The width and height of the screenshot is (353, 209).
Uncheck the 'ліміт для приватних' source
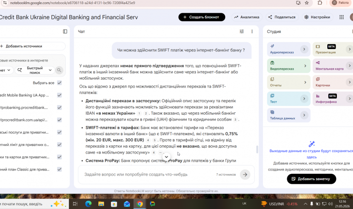59,144
